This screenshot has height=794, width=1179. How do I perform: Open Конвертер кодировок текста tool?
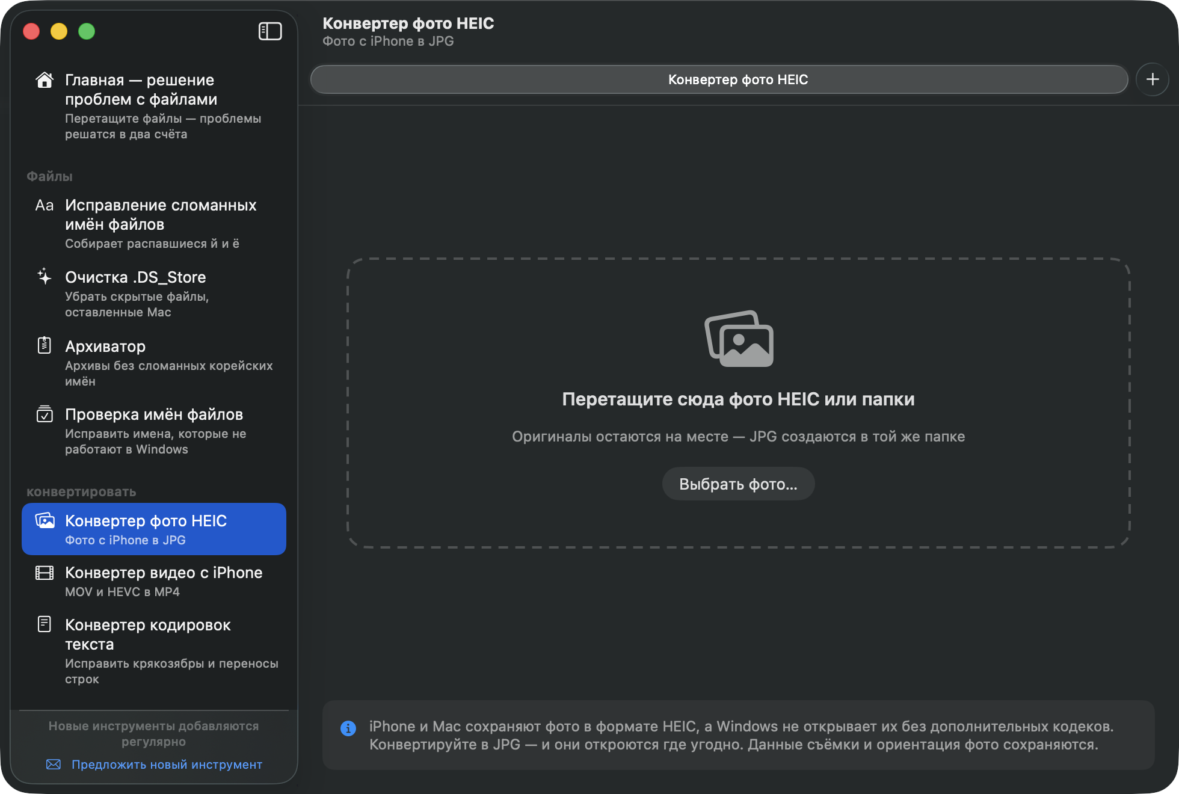(x=154, y=651)
